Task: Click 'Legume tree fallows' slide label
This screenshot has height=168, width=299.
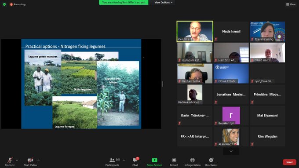Action: coord(113,80)
